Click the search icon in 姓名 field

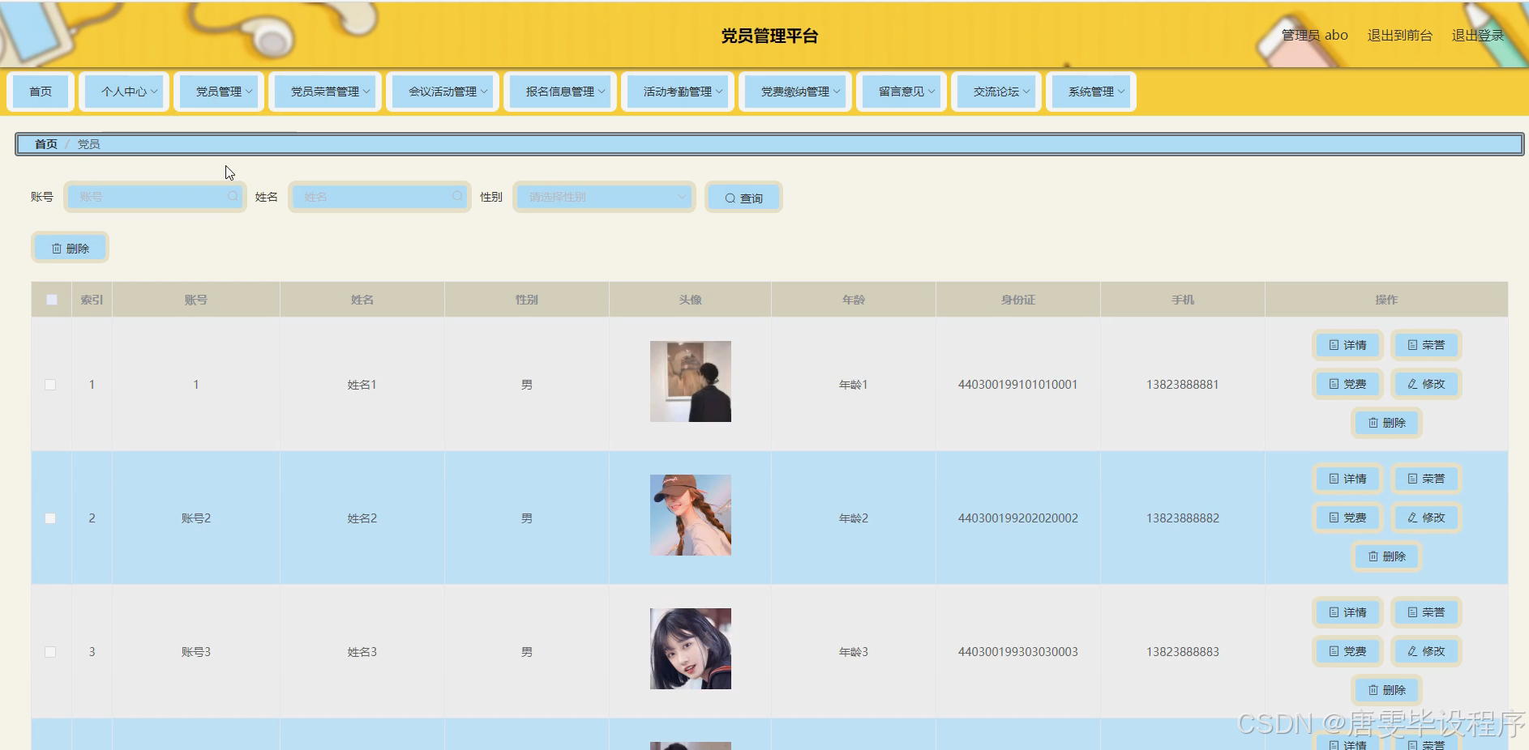click(457, 196)
